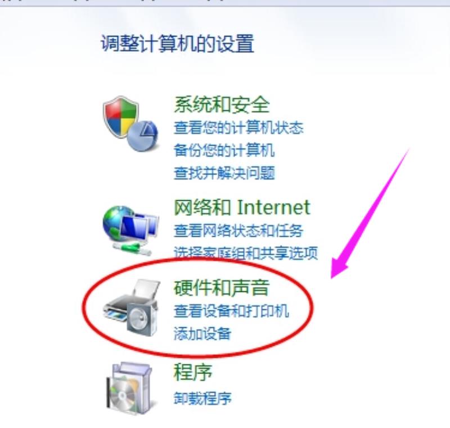Click 添加设备 to add a device
The image size is (450, 428).
tap(202, 334)
